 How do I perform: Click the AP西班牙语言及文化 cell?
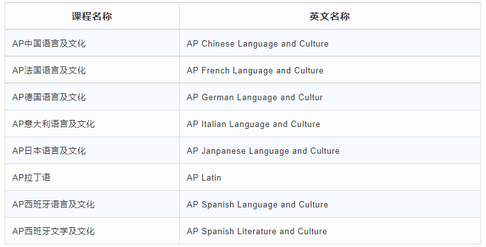coord(91,204)
